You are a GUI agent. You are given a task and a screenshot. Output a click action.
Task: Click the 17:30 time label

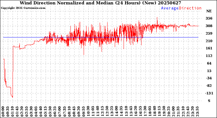pyautogui.click(x=145, y=112)
